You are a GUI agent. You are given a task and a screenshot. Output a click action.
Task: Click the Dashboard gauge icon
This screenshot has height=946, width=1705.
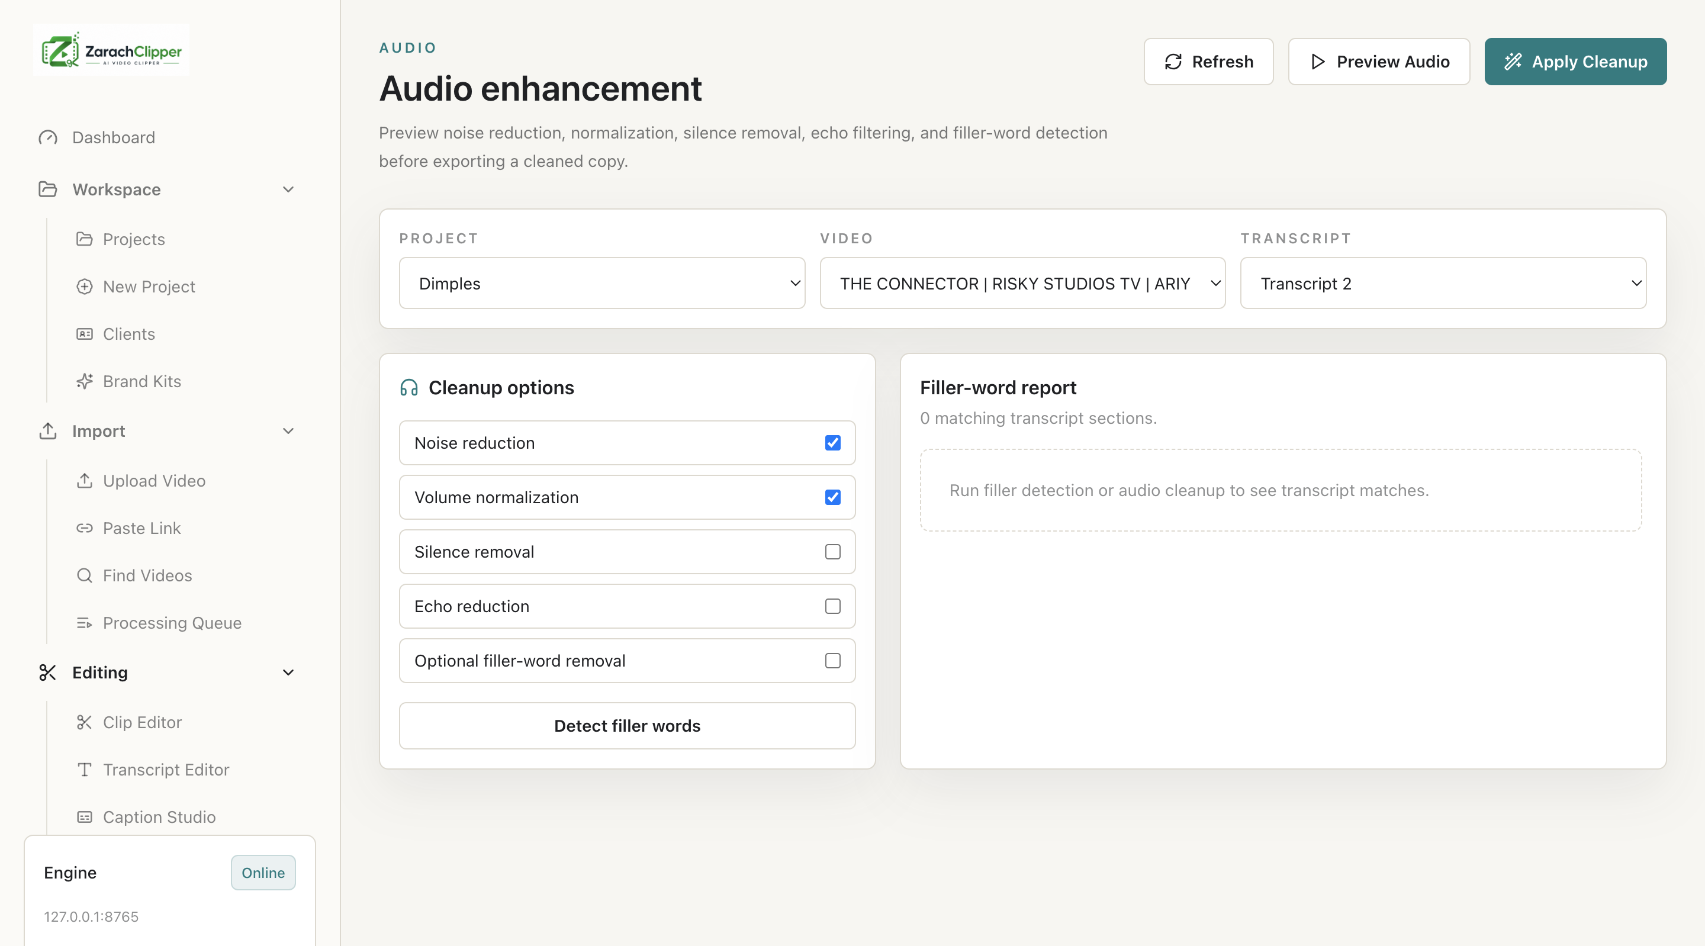tap(47, 137)
